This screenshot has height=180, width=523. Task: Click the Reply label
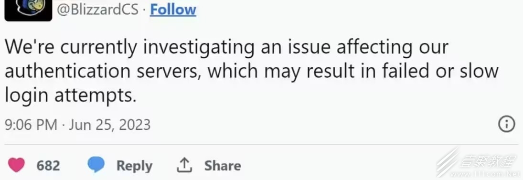[134, 166]
